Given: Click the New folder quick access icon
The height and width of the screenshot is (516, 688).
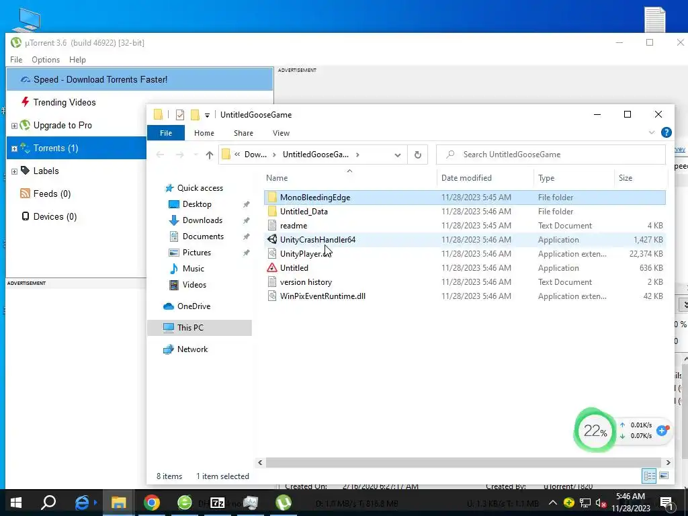Looking at the screenshot, I should pyautogui.click(x=195, y=115).
